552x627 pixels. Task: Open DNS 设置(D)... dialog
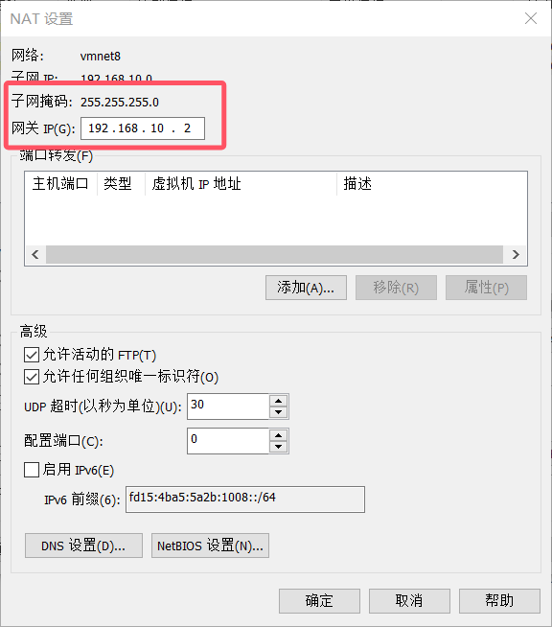coord(83,546)
